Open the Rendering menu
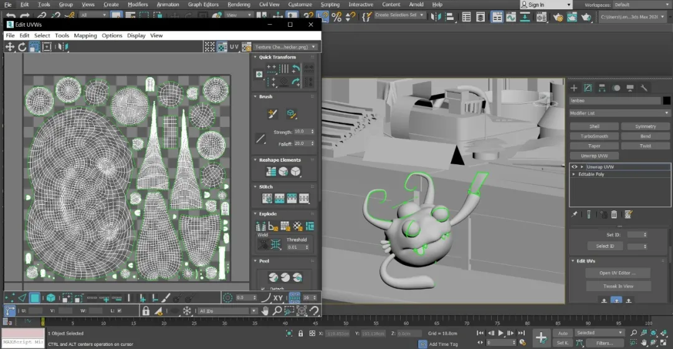The height and width of the screenshot is (349, 673). click(x=239, y=4)
